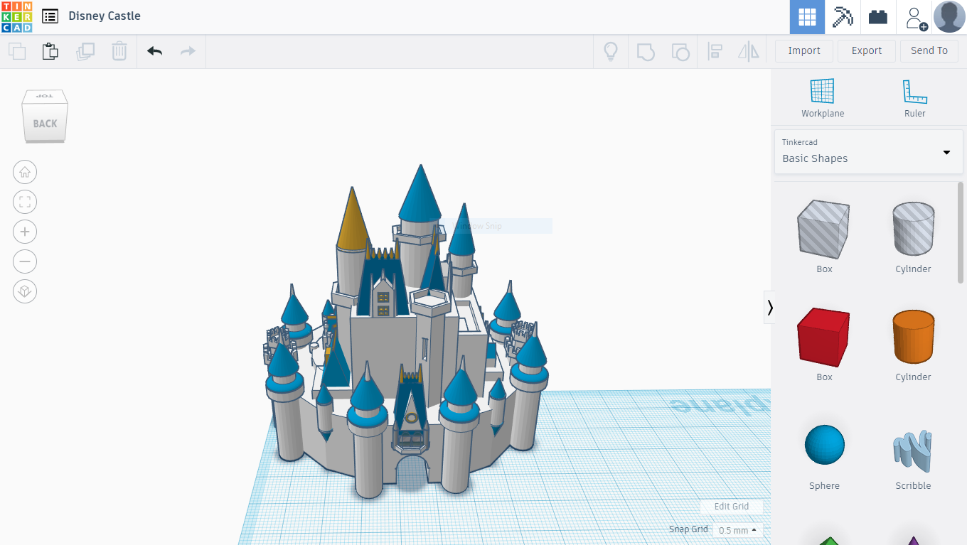Open the user profile avatar

949,17
